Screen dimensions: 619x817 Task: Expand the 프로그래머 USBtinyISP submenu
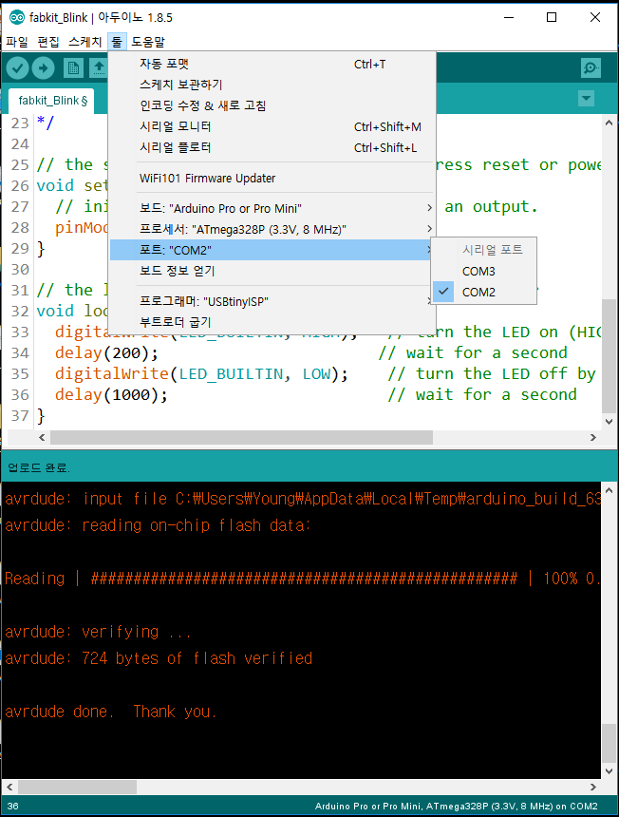(x=272, y=301)
